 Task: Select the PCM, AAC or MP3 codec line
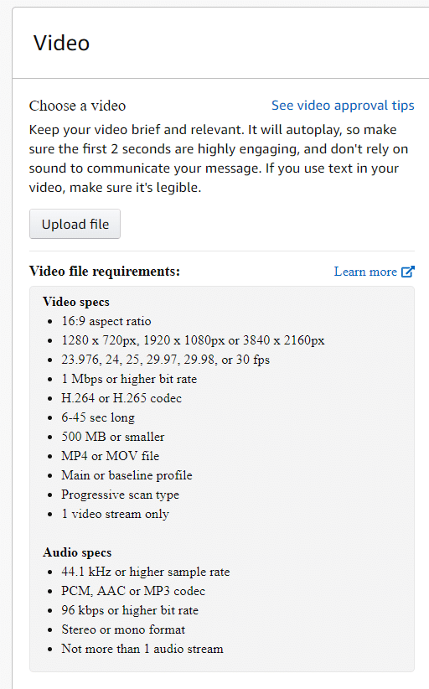pyautogui.click(x=133, y=591)
